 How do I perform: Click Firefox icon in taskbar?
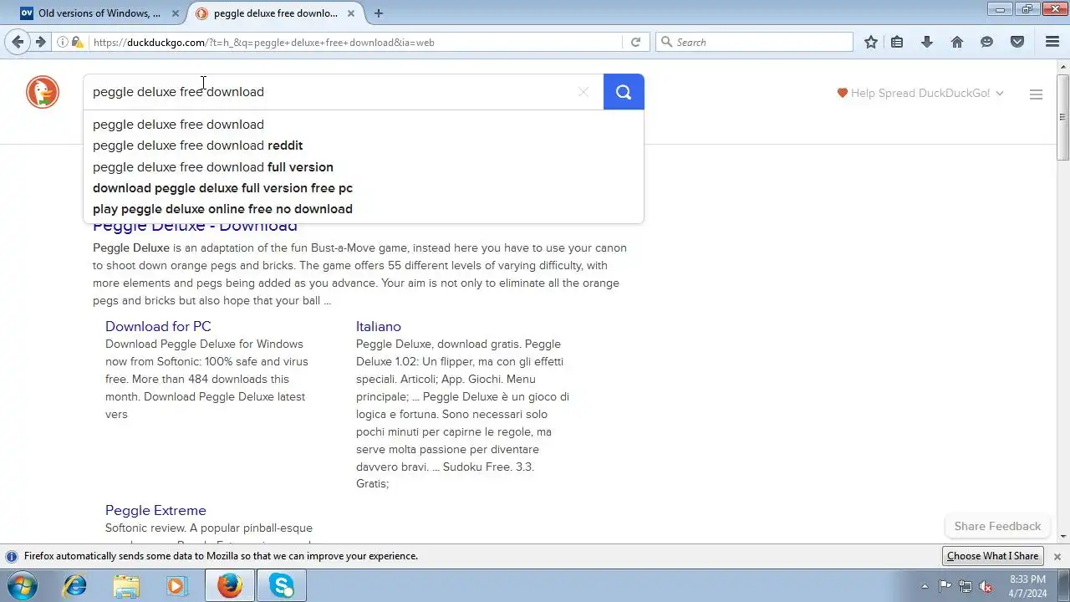click(230, 586)
